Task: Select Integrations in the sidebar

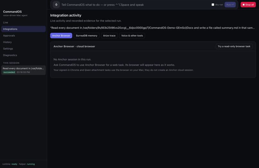Action: (23, 29)
